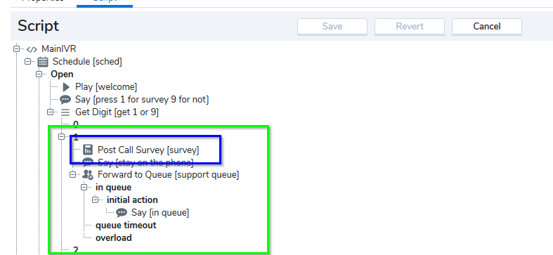The width and height of the screenshot is (553, 255).
Task: Click the Schedule calendar icon
Action: click(x=43, y=62)
